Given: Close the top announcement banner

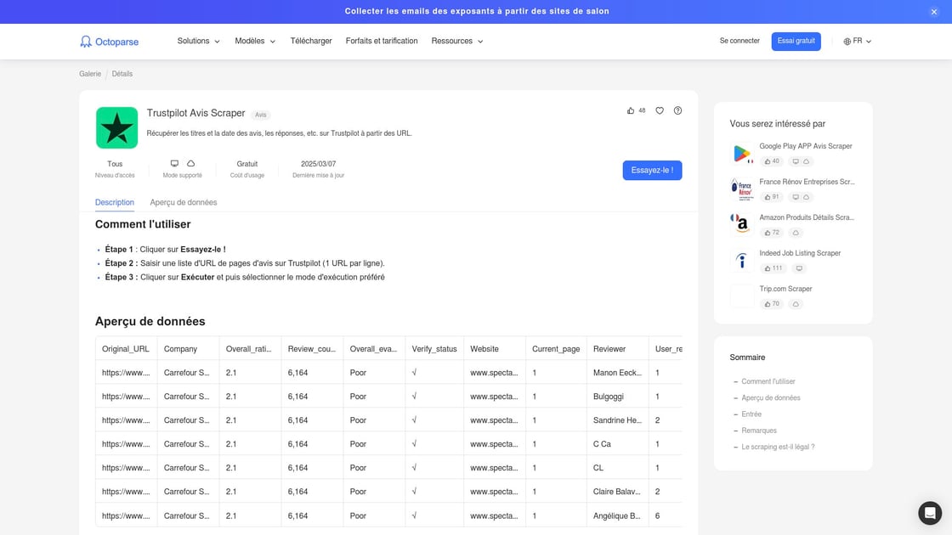Looking at the screenshot, I should 934,12.
